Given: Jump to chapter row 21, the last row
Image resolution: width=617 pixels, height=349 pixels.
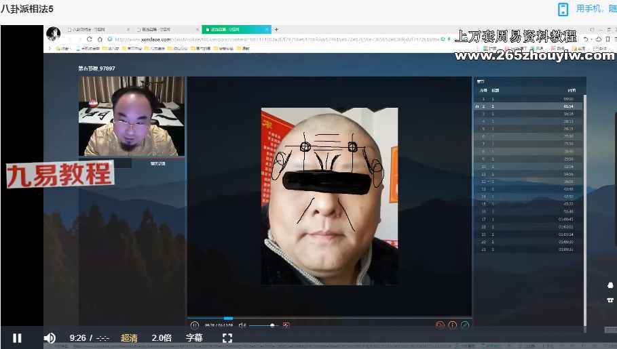Looking at the screenshot, I should [528, 249].
